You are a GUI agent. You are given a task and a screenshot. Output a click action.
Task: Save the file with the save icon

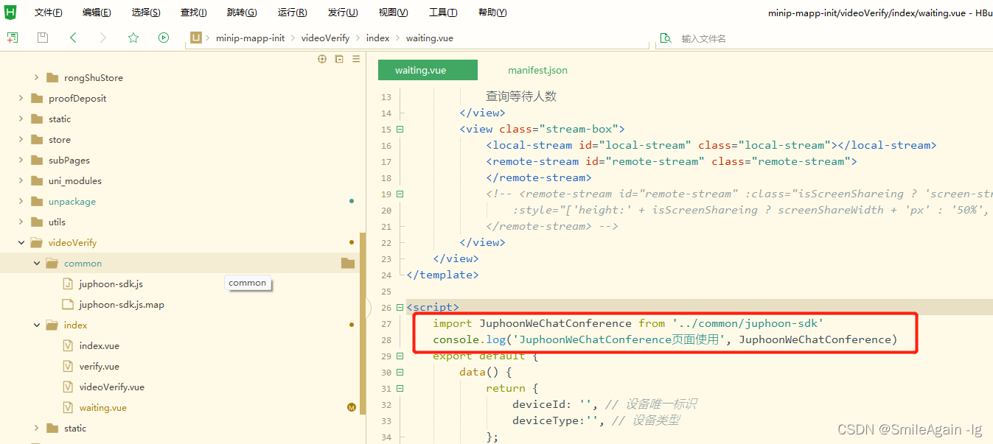[42, 38]
